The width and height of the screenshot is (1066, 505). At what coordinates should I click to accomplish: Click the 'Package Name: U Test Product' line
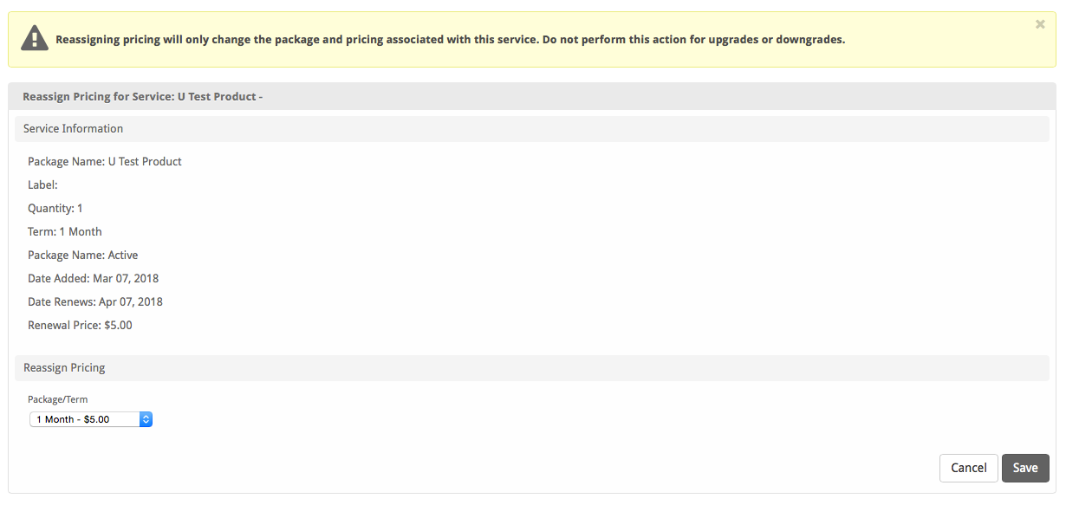[105, 161]
